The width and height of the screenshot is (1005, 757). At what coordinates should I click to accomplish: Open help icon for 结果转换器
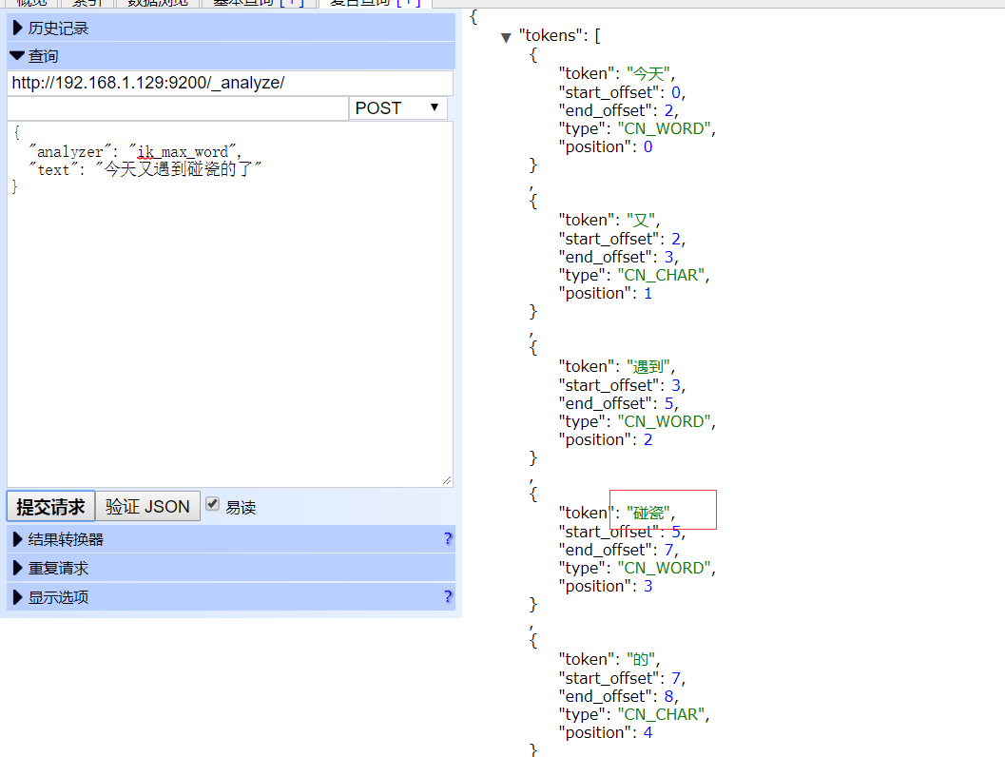pos(448,539)
